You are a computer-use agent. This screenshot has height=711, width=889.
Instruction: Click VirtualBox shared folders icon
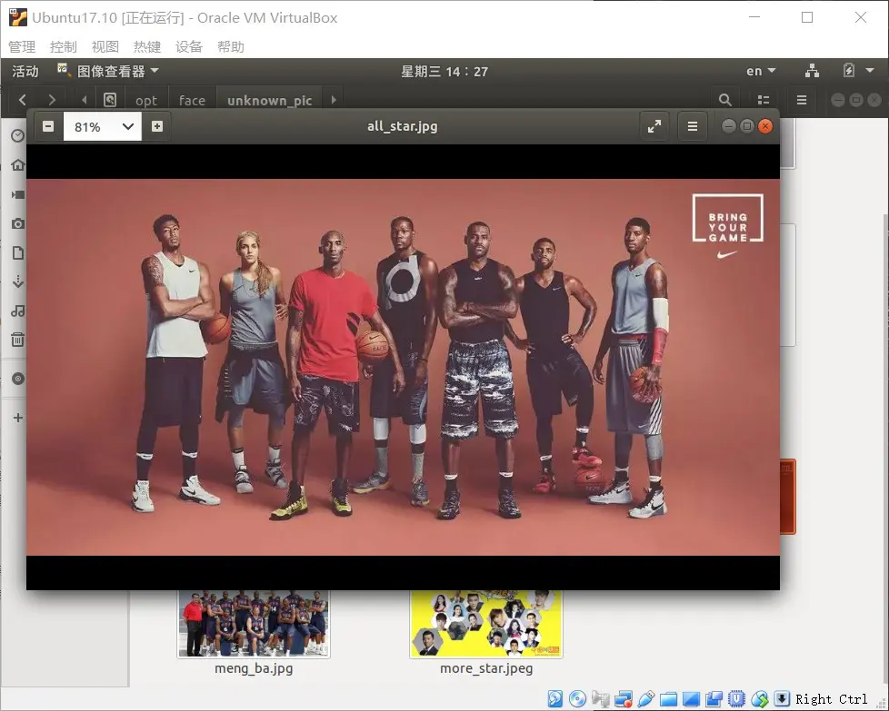click(x=668, y=699)
